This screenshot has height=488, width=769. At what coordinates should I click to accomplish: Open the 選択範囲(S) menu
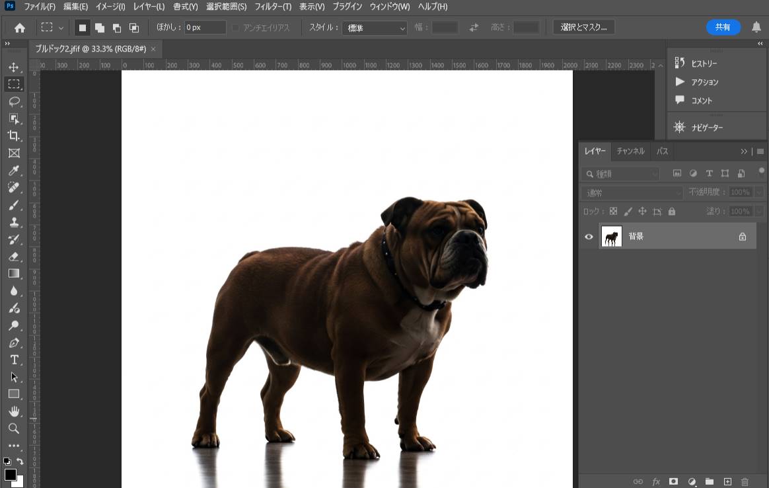click(226, 7)
